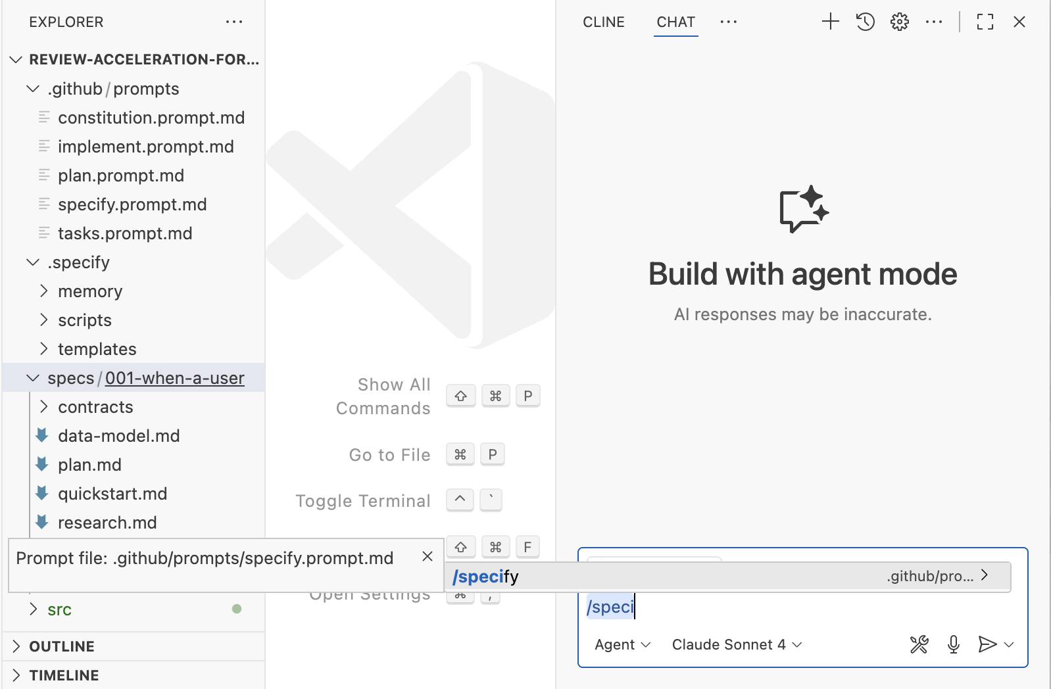Open the Claude Sonnet 4 model picker
Screen dimensions: 1051x689
[x=737, y=644]
